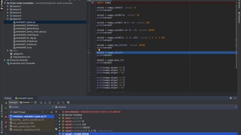Add a new watch with plus icon
The height and width of the screenshot is (135, 241).
coord(56,112)
